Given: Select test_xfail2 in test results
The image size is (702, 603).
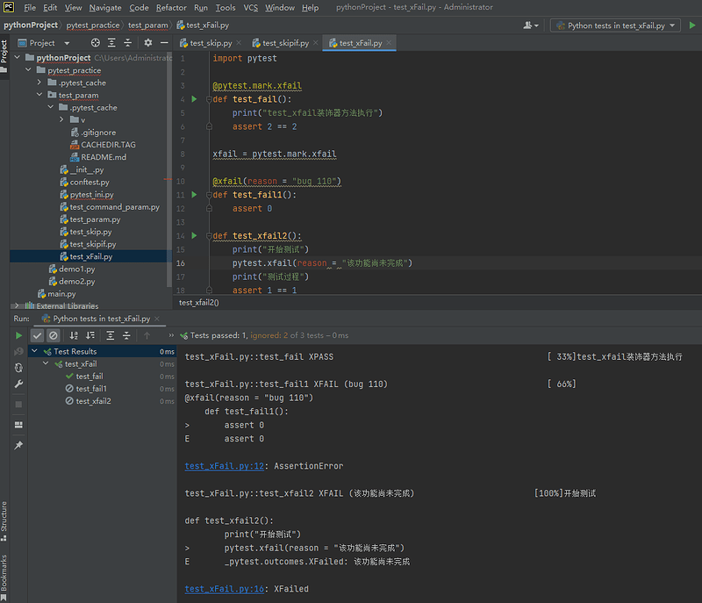Looking at the screenshot, I should coord(93,401).
